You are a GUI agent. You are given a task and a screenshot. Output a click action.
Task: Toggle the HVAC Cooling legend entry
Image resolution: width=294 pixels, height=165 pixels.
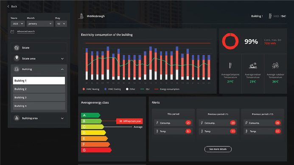(112, 89)
